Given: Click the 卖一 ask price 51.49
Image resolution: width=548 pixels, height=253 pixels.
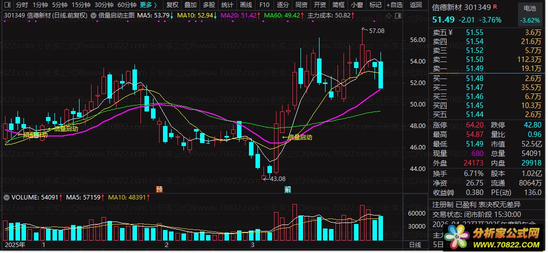Looking at the screenshot, I should [x=474, y=68].
